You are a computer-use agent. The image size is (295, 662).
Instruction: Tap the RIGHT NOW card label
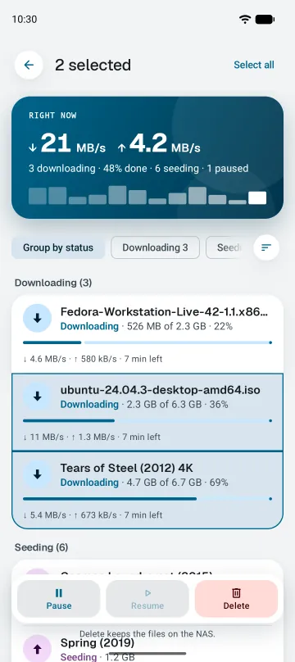coord(52,116)
